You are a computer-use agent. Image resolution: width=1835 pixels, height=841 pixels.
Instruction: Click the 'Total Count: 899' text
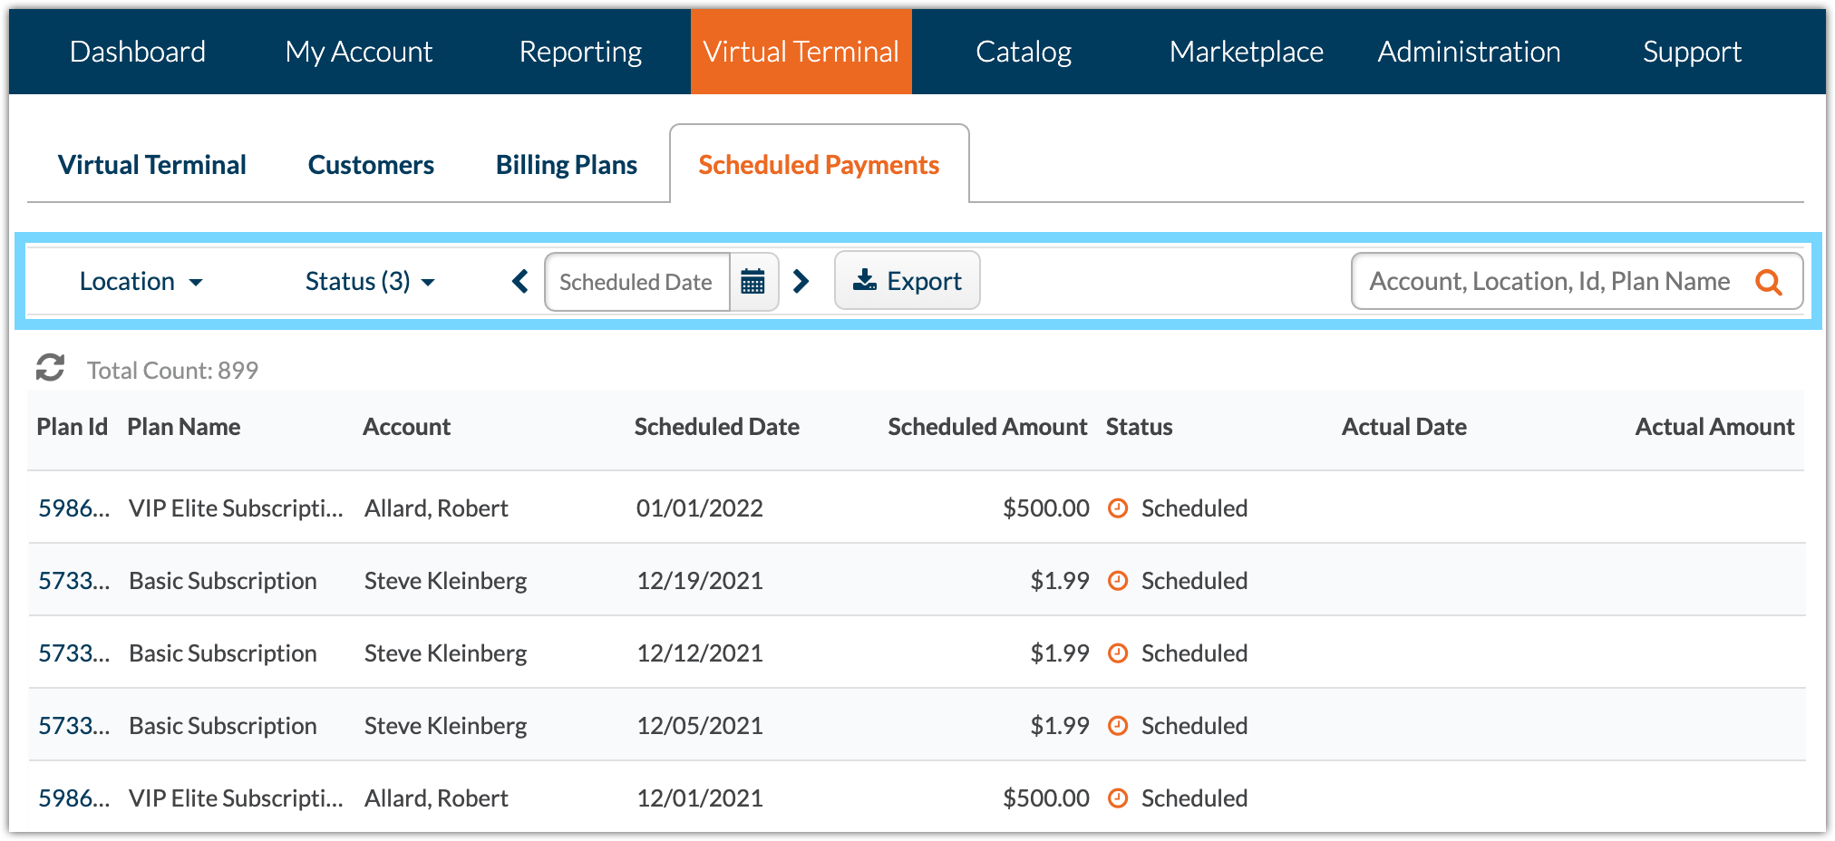[172, 370]
